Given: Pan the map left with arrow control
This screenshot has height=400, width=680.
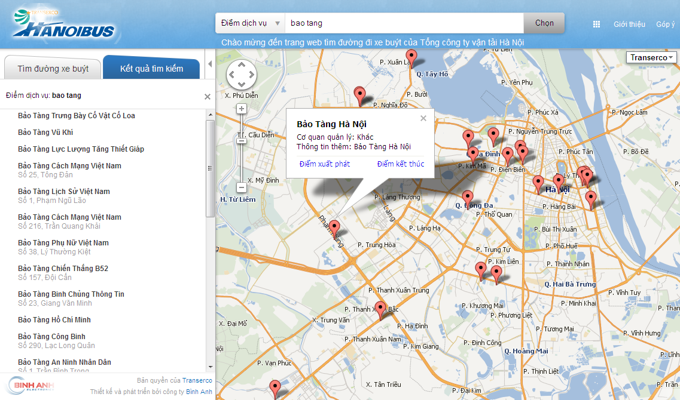Looking at the screenshot, I should [232, 75].
